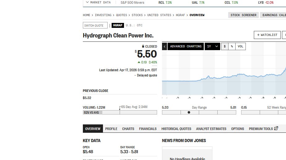Switch chart to percent view
This screenshot has height=160, width=286.
(x=232, y=46)
